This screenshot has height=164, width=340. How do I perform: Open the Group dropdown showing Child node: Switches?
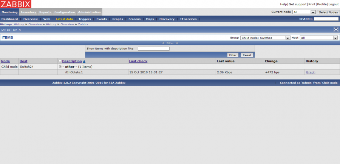tap(265, 38)
